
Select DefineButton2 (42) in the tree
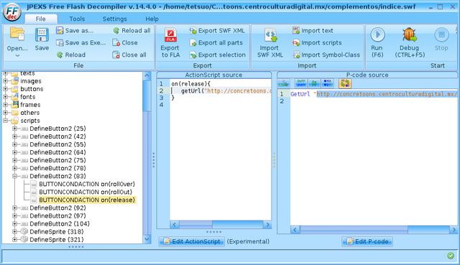coord(57,136)
